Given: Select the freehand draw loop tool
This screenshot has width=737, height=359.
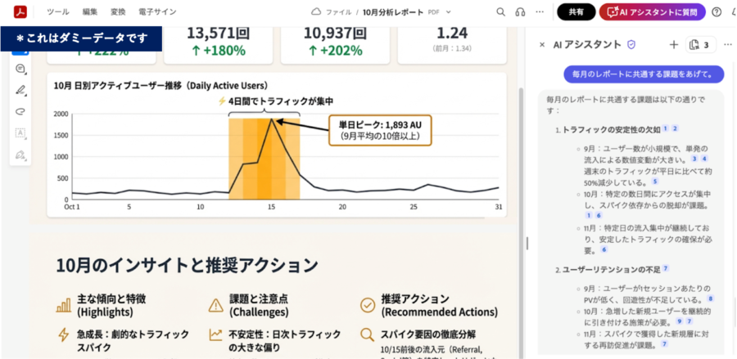Looking at the screenshot, I should tap(20, 111).
